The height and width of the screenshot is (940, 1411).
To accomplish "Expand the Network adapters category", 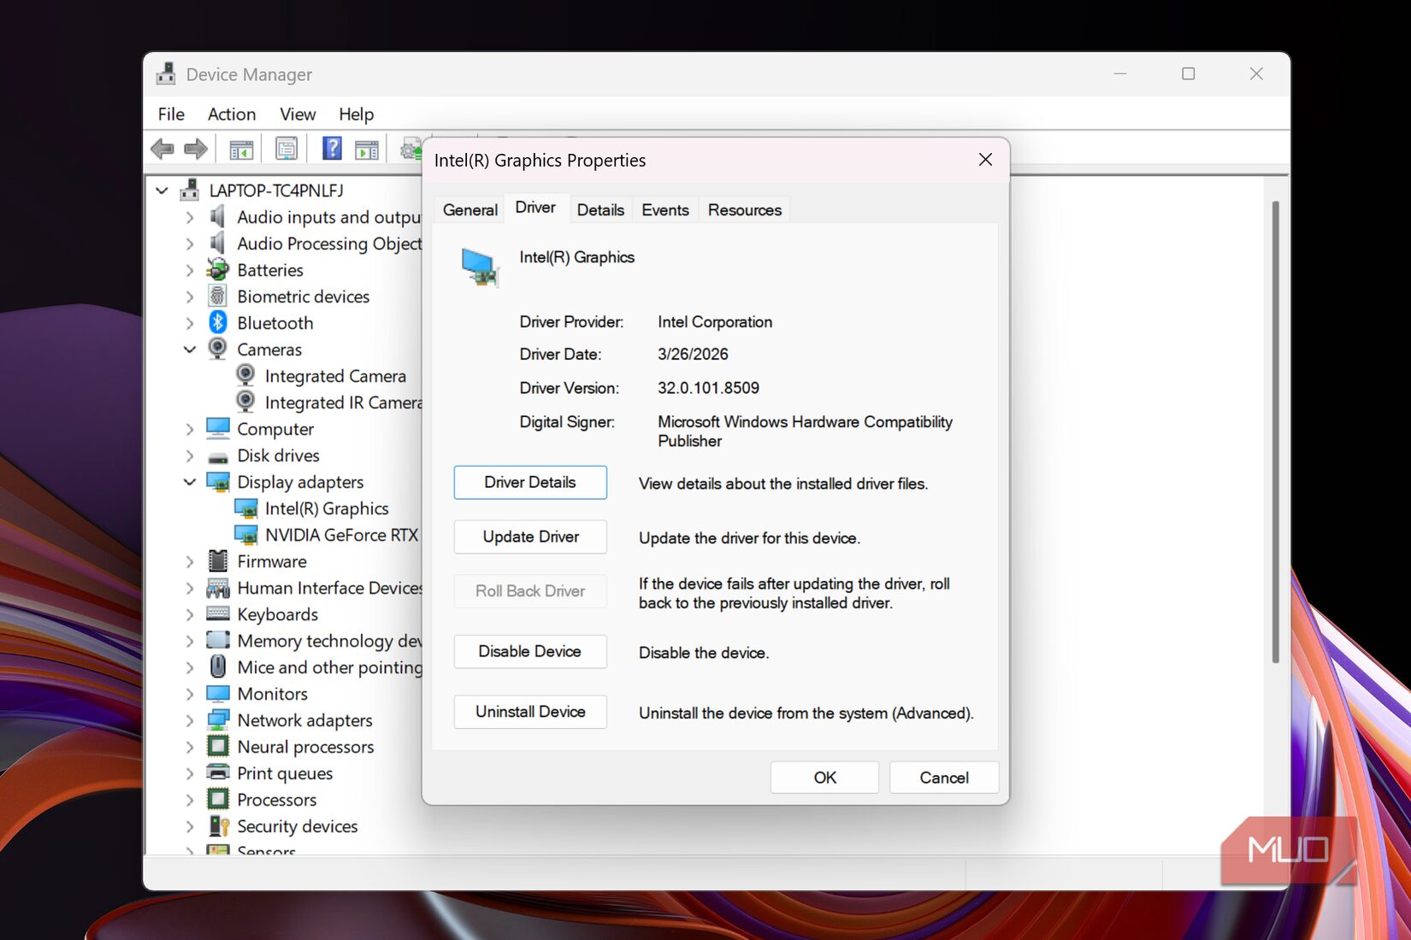I will 190,720.
